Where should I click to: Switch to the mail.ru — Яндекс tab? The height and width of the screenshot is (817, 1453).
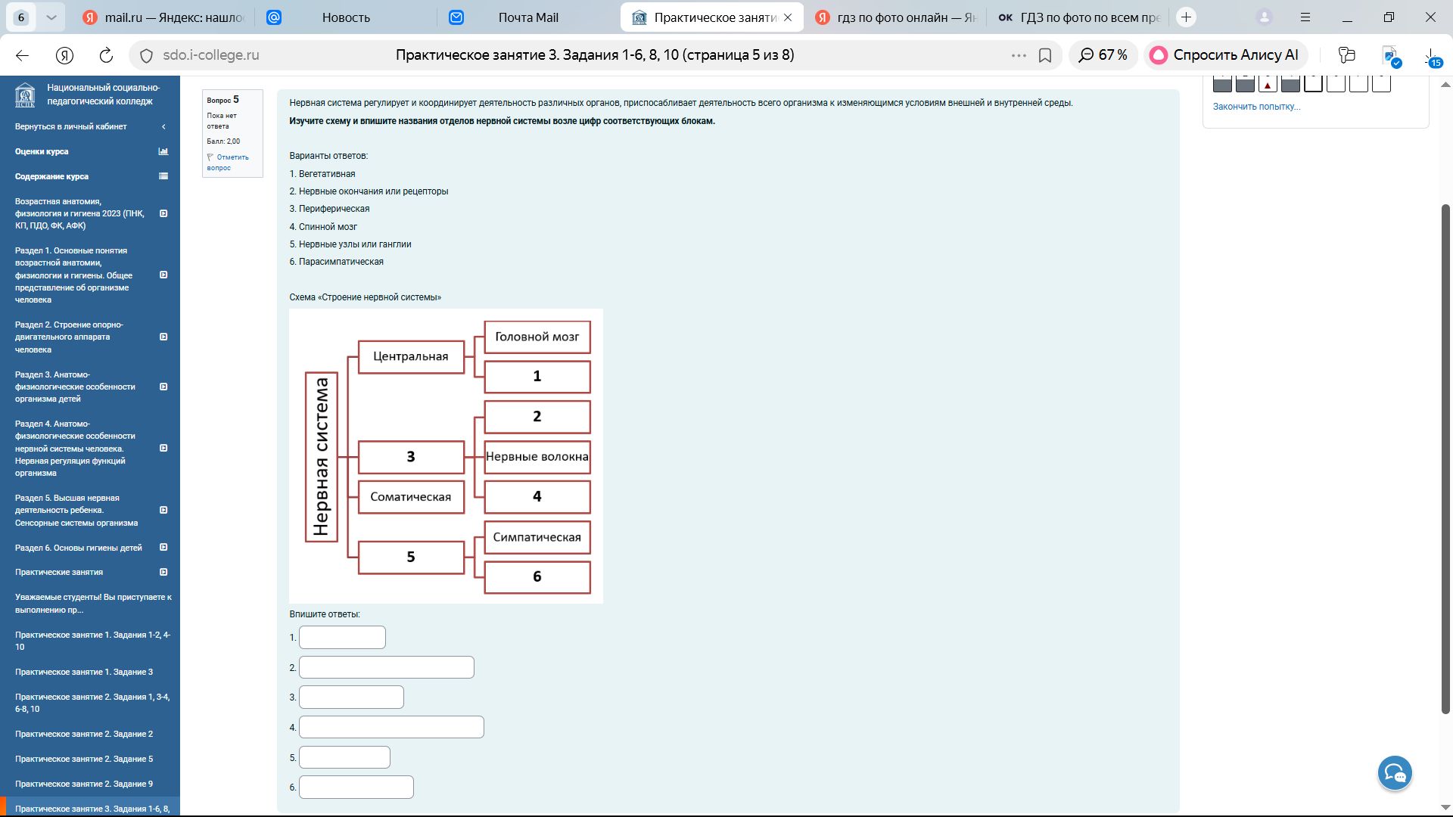(x=163, y=17)
